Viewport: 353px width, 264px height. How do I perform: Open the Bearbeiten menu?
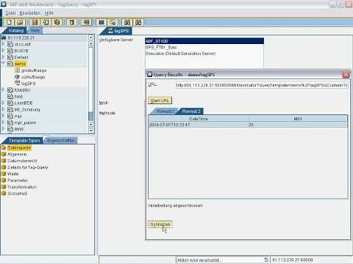(30, 13)
